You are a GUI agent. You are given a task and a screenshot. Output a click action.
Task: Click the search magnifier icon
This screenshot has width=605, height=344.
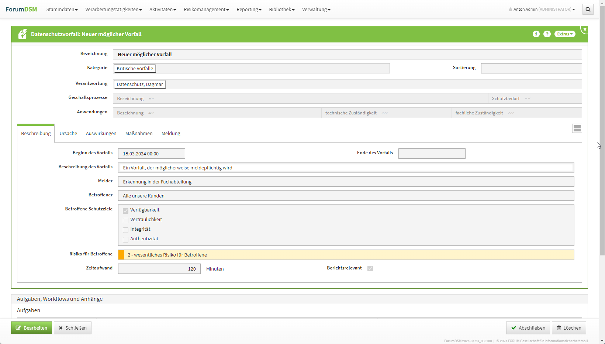[x=588, y=10]
